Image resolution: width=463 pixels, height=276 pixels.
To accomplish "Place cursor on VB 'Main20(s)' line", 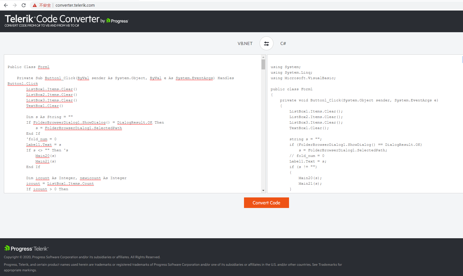I will [46, 156].
